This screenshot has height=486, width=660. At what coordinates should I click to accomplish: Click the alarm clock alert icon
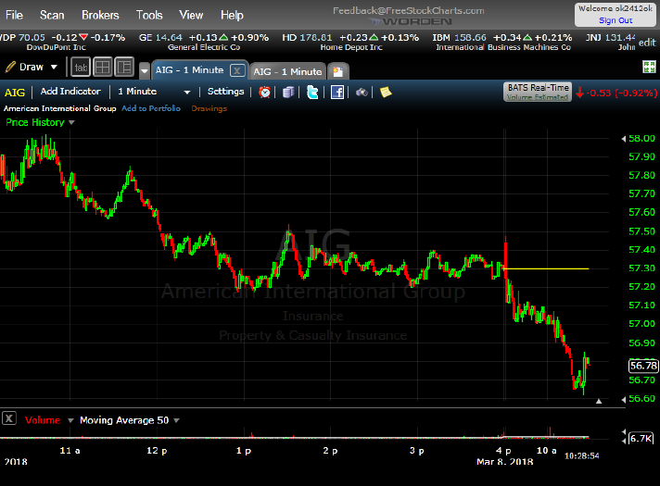265,92
